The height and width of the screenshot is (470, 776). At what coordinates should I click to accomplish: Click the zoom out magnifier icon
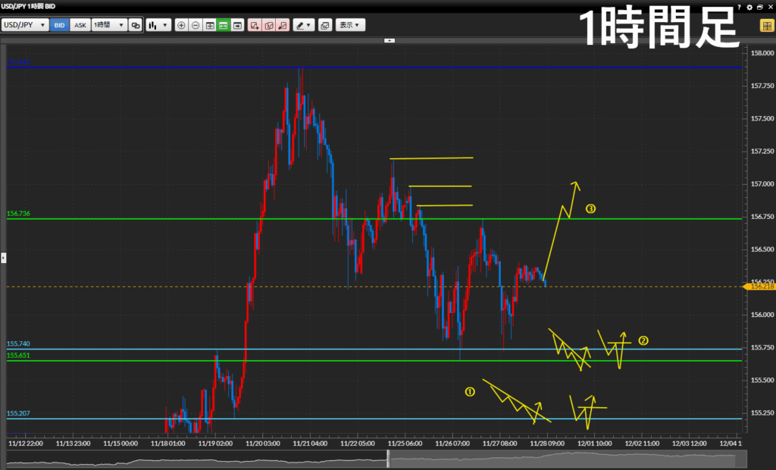pos(196,25)
